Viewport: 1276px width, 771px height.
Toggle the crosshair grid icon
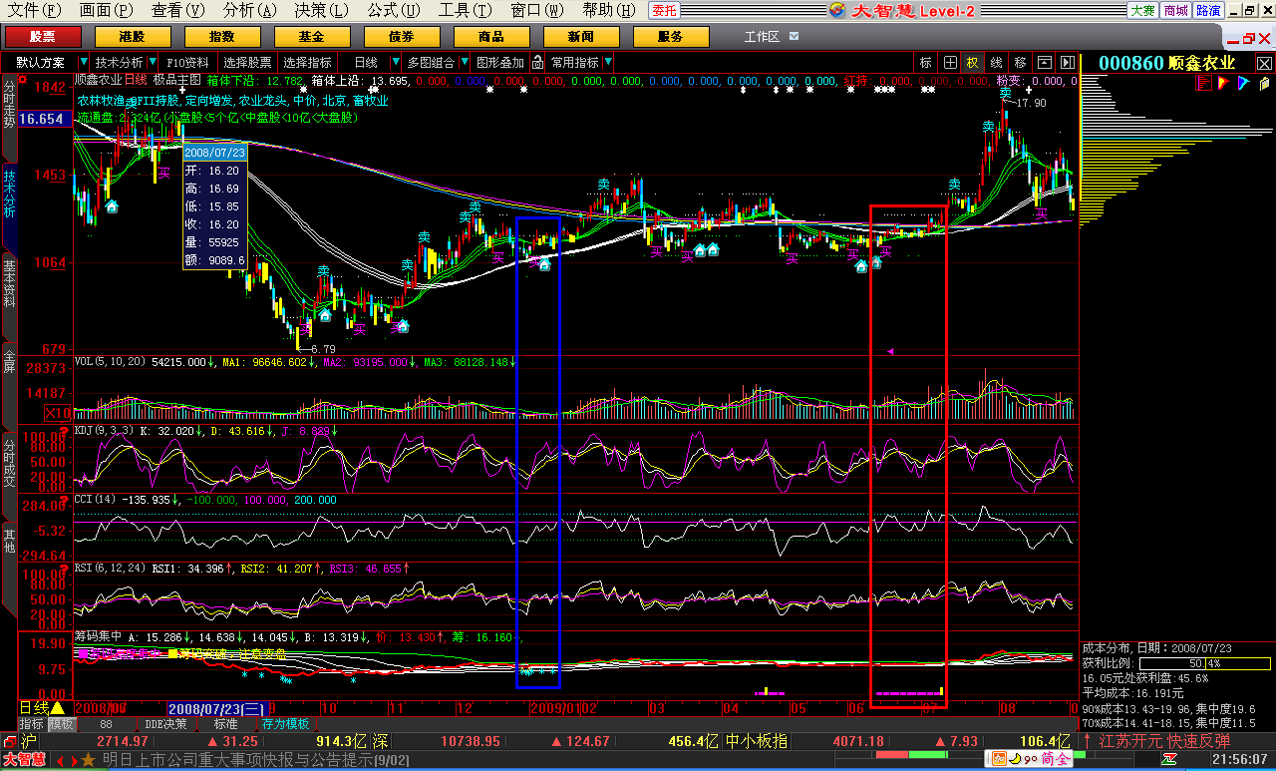[x=950, y=62]
